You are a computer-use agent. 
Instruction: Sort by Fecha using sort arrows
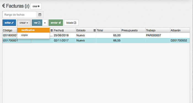tap(63, 31)
